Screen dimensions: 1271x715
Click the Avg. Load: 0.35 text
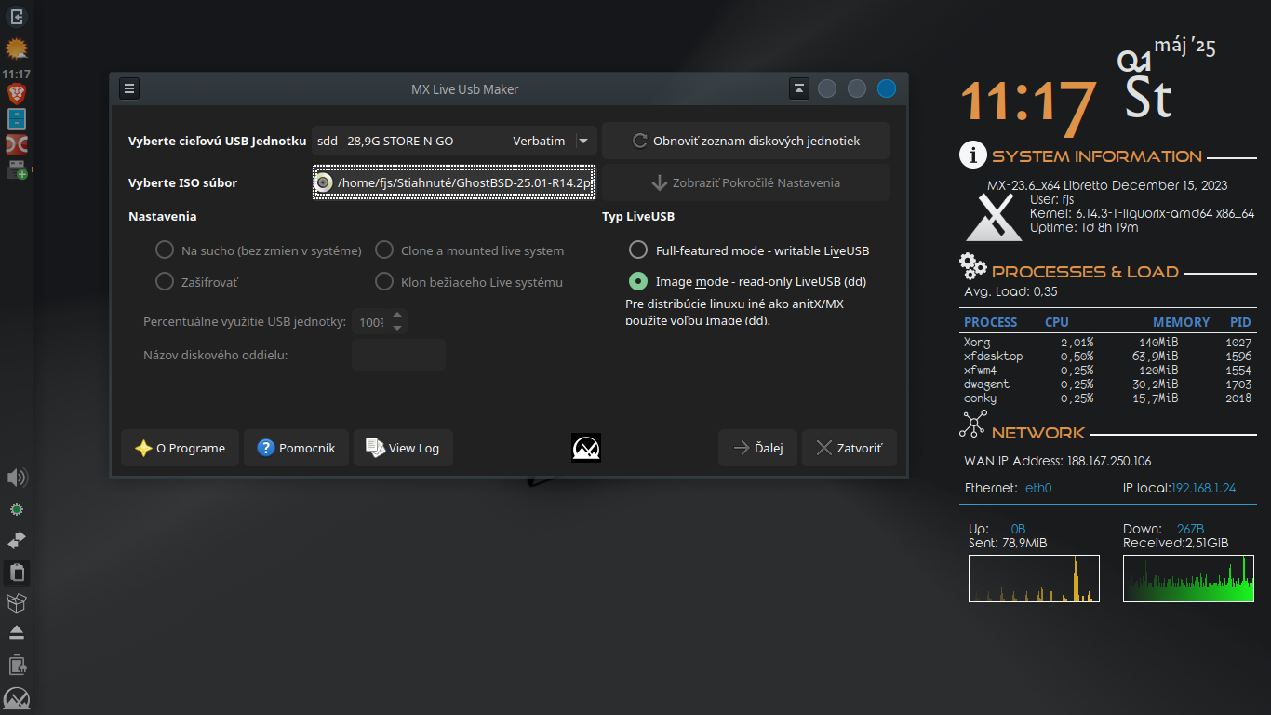coord(1010,291)
